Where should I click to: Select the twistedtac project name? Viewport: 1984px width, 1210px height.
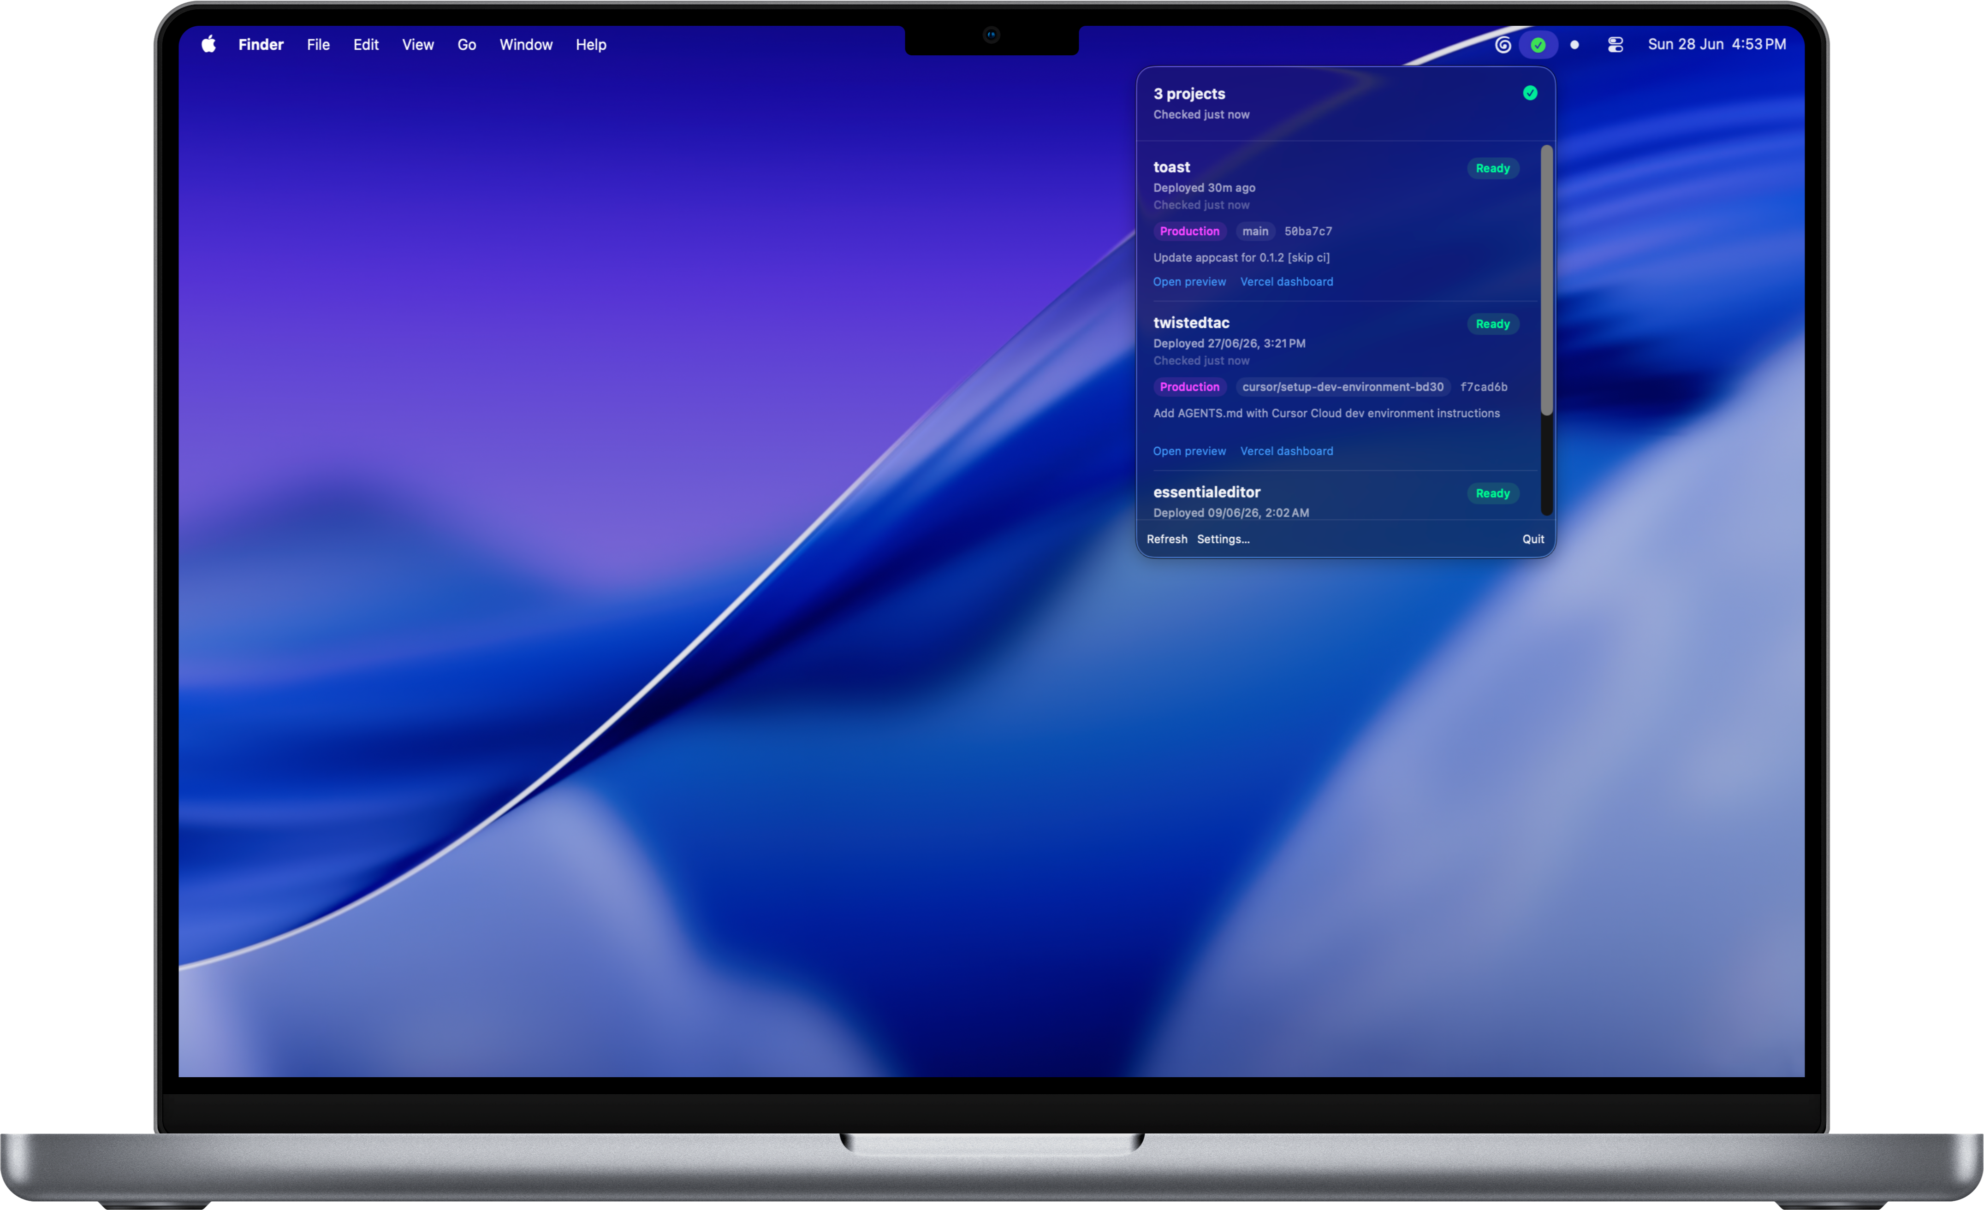tap(1191, 323)
